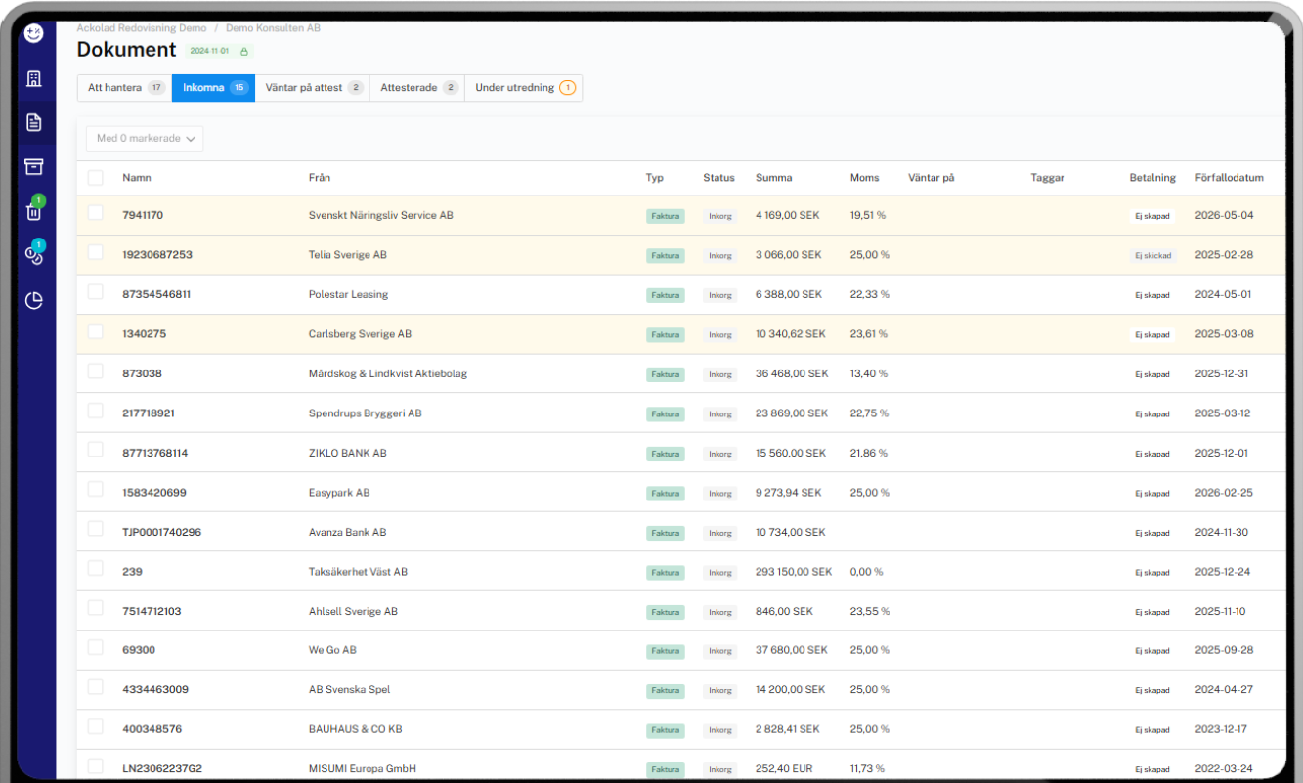Open the company building icon in the sidebar
The image size is (1303, 783).
pos(34,79)
